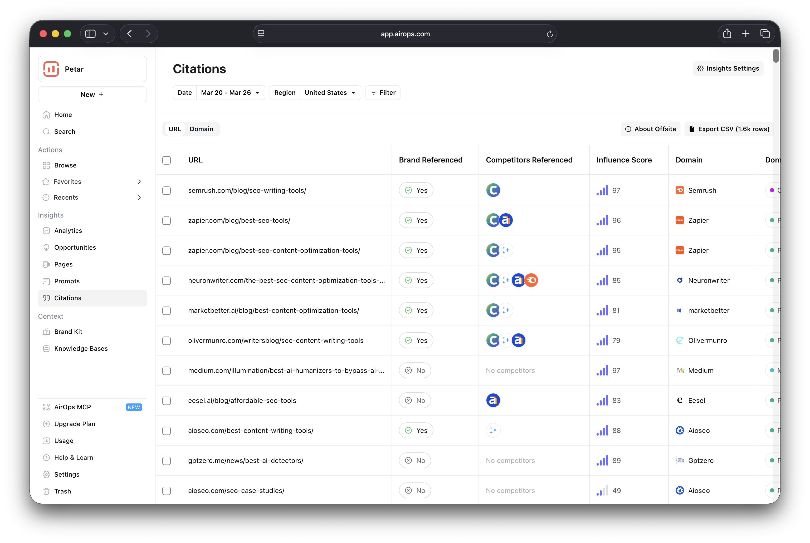Check the semrush.com/blog/seo-writing-tools row
This screenshot has height=543, width=810.
[x=167, y=191]
